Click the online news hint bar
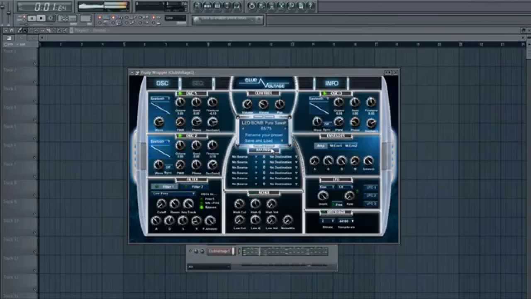The height and width of the screenshot is (299, 531). (228, 20)
